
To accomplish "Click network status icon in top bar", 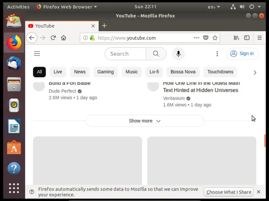I will 233,7.
